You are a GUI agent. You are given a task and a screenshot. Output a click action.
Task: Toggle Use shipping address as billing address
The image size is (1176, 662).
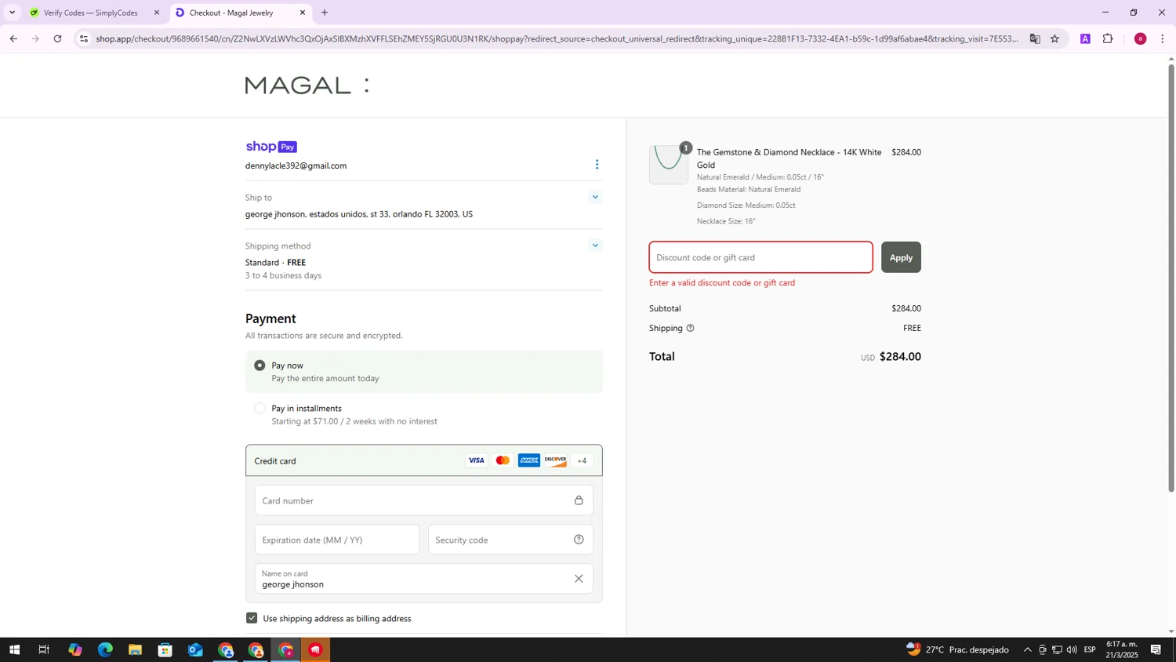coord(252,618)
